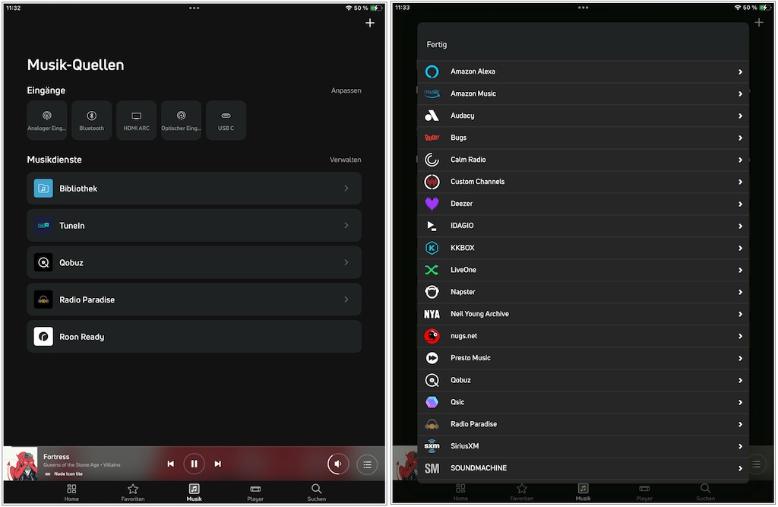Tap the TuneIn service icon
The width and height of the screenshot is (778, 507).
click(x=43, y=226)
